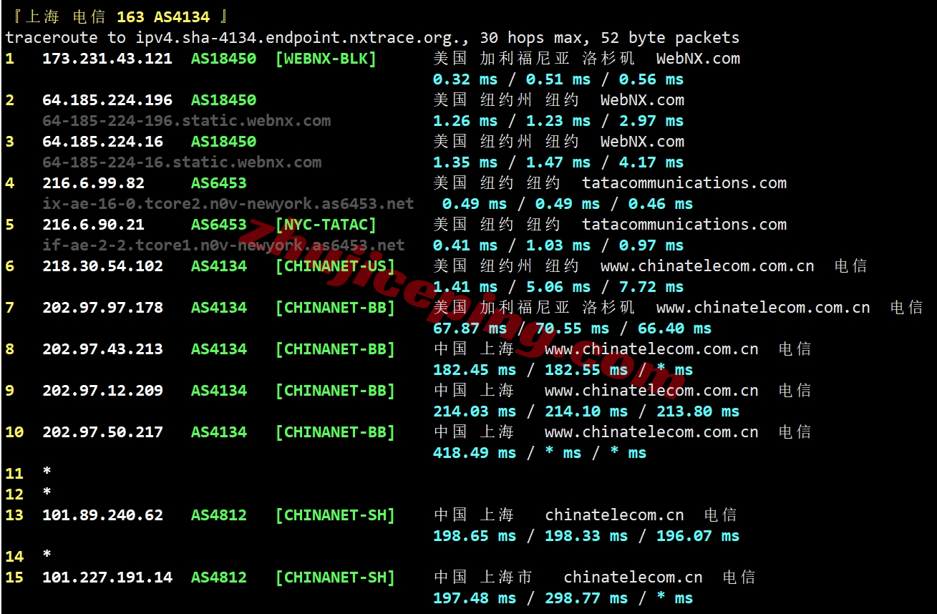Select the [NYC-TATAC] tag
Screen dimensions: 937x614
[326, 225]
